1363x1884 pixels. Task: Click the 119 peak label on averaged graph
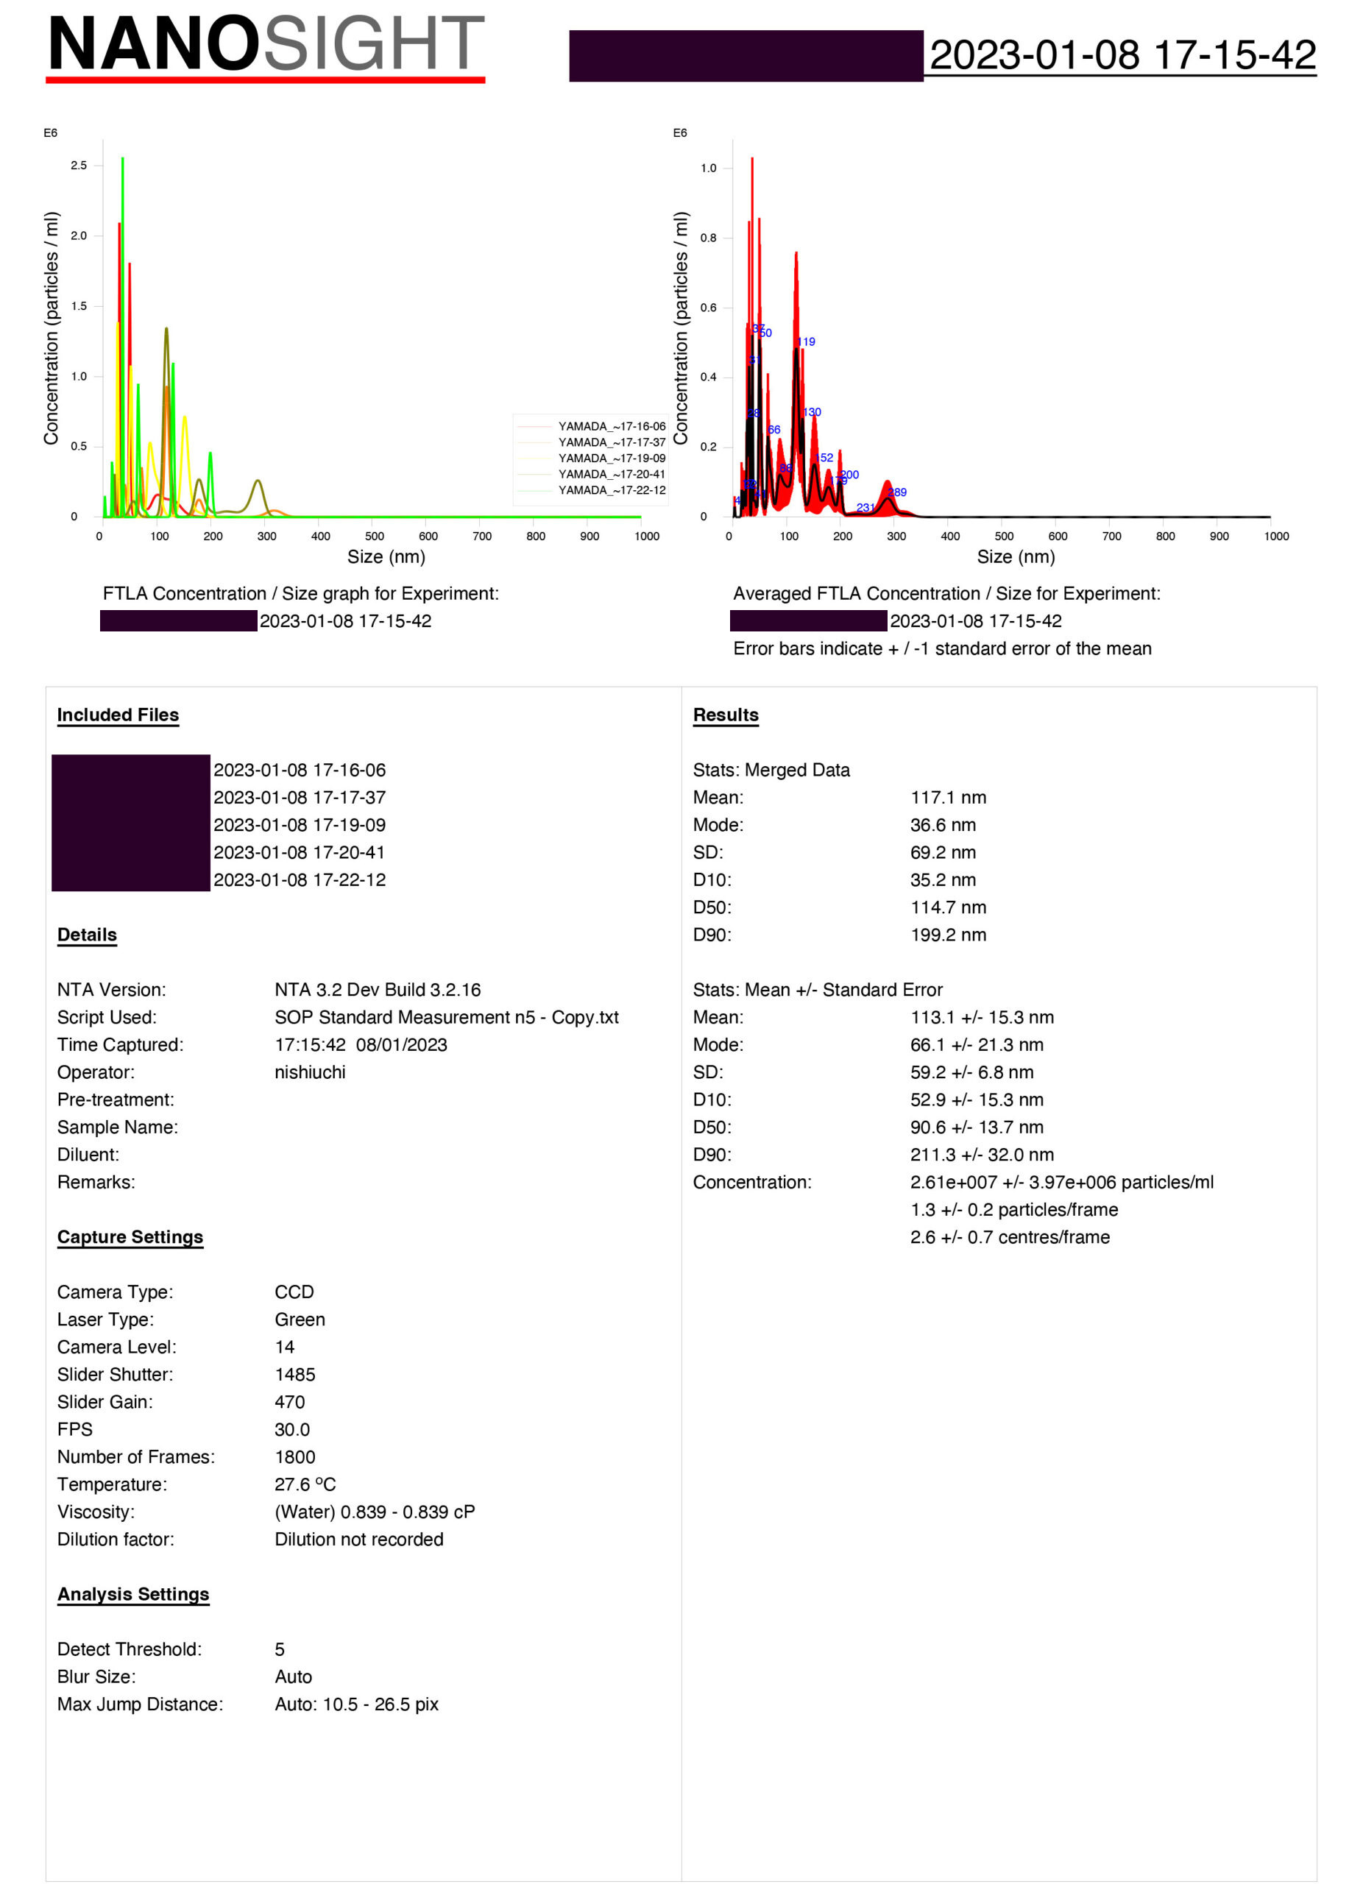point(806,341)
